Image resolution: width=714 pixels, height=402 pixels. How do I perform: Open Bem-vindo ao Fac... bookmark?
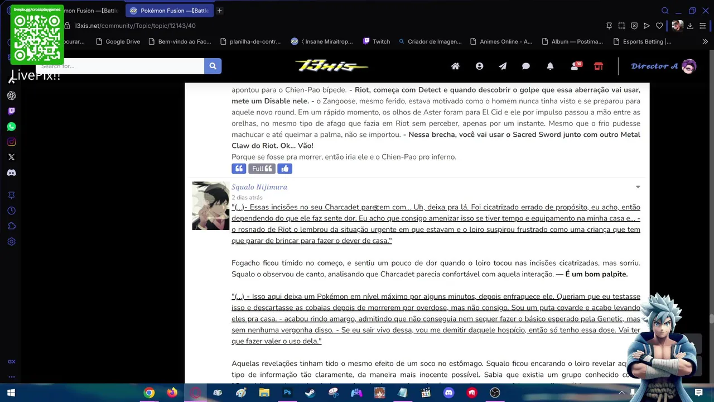click(x=180, y=41)
